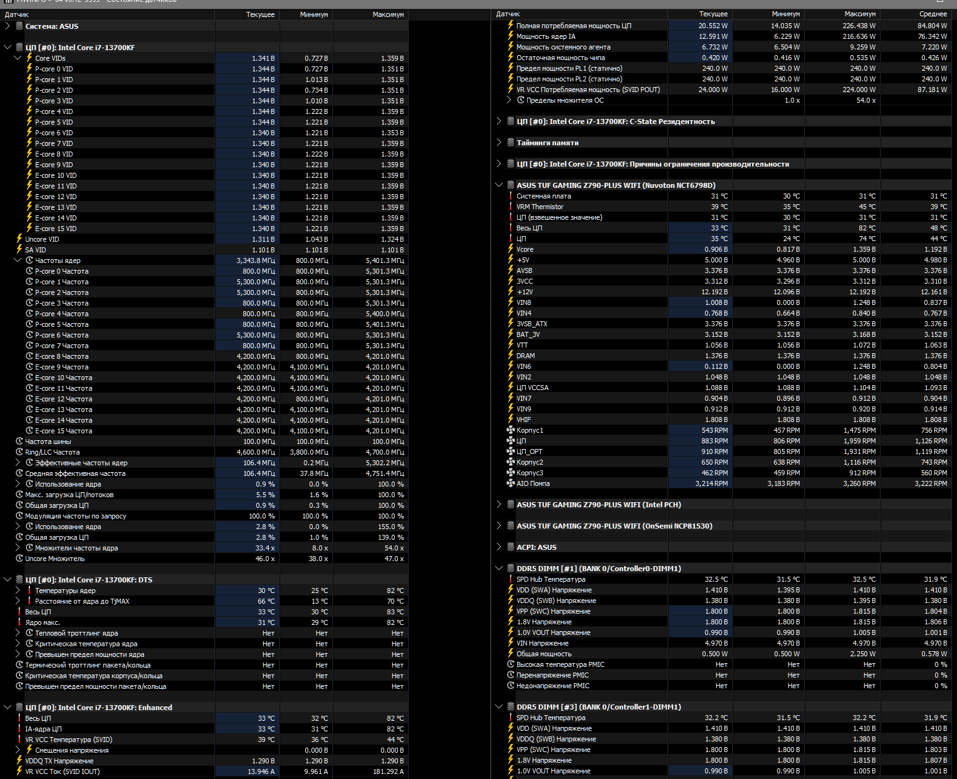Expand the Тайминги памяти group
957x779 pixels.
[499, 143]
